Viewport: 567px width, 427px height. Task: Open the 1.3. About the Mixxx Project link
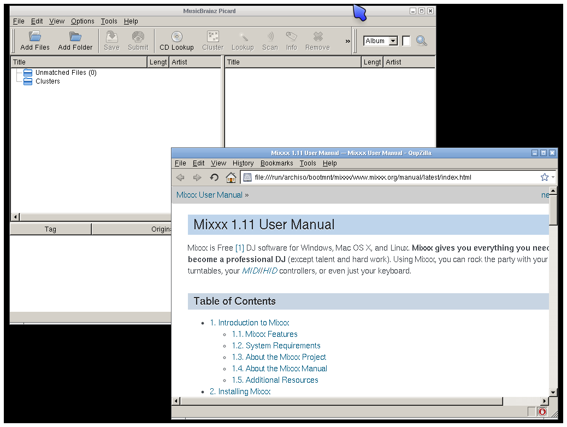(x=279, y=357)
